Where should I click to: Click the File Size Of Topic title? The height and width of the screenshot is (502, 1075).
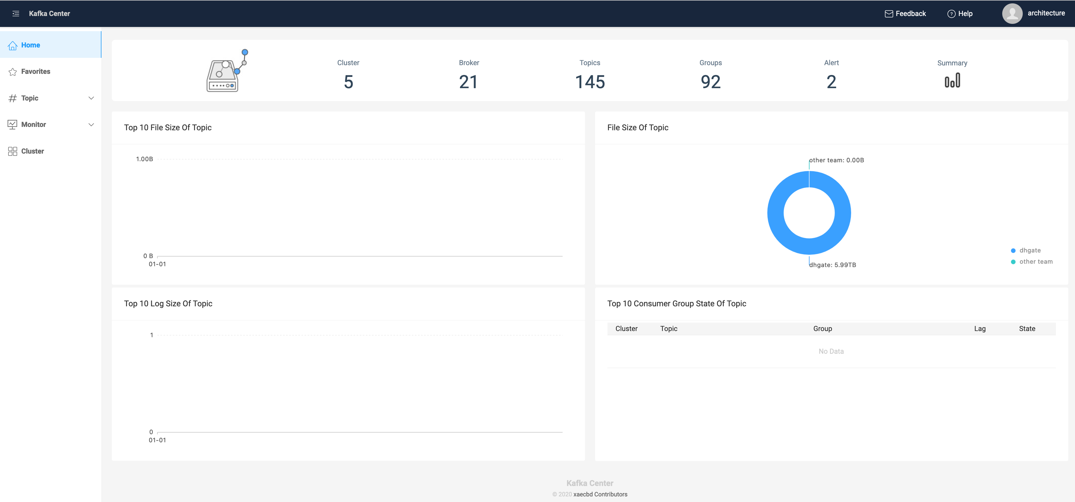click(638, 127)
